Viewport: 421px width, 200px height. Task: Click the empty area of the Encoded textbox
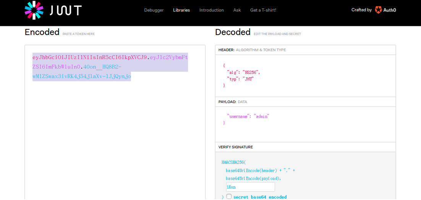[115, 137]
